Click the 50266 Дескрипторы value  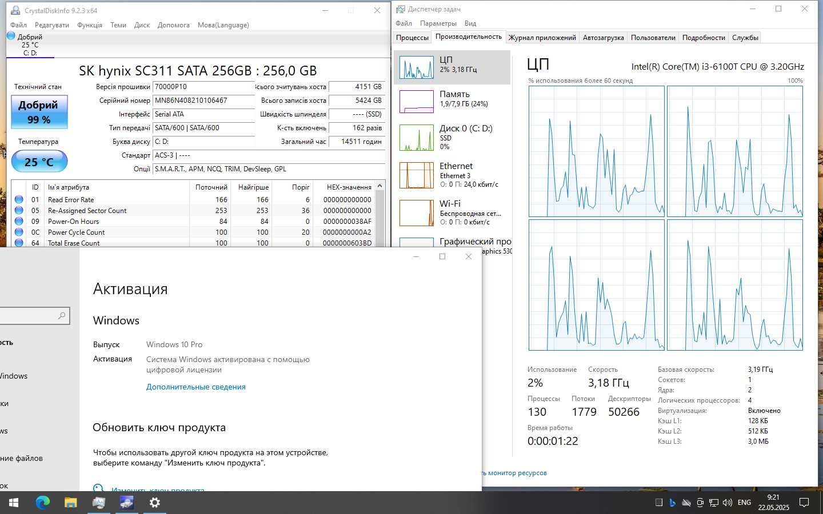click(x=624, y=412)
